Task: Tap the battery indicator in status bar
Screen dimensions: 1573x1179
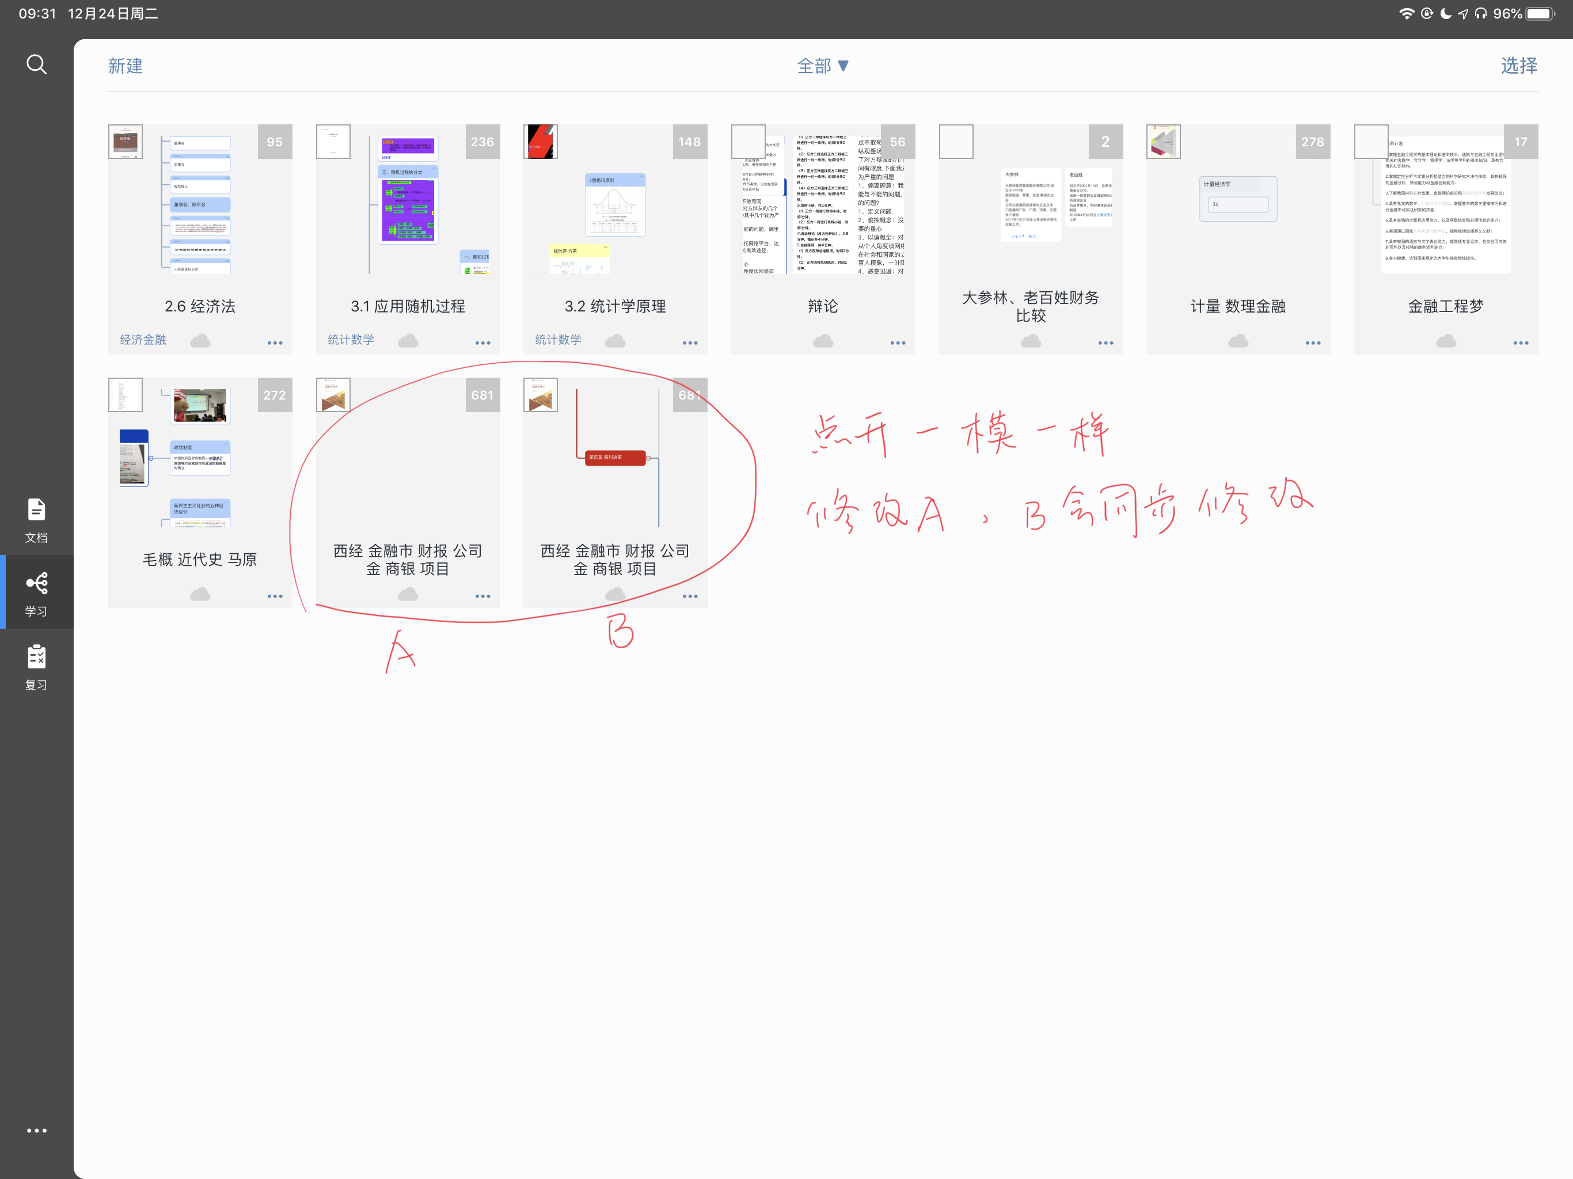Action: (1540, 13)
